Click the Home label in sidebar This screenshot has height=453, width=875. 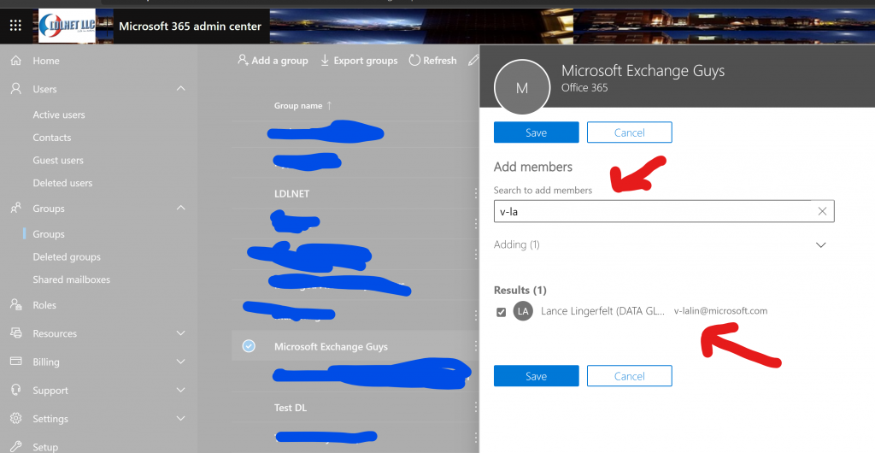pos(46,61)
